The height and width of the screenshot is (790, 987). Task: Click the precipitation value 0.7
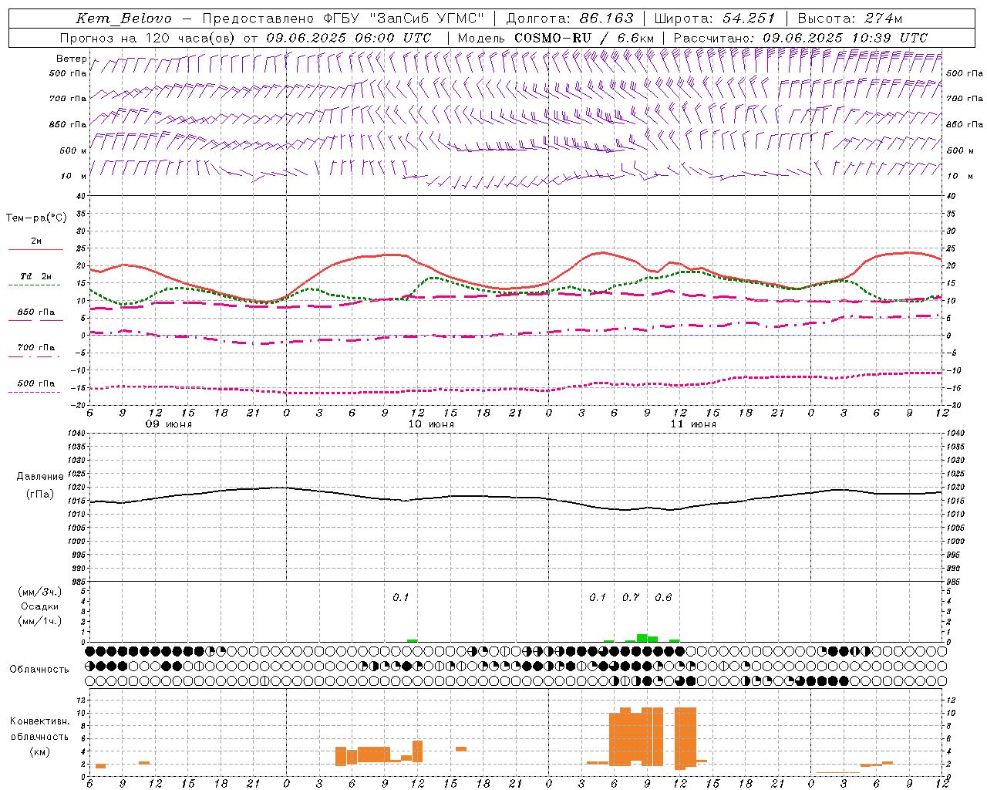click(x=631, y=597)
